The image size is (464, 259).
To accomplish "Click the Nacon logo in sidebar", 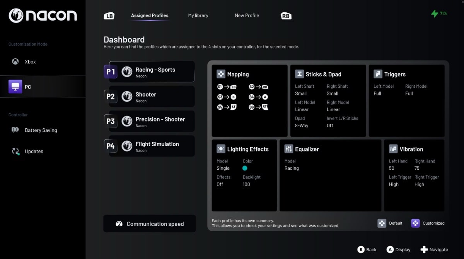I will coord(43,16).
